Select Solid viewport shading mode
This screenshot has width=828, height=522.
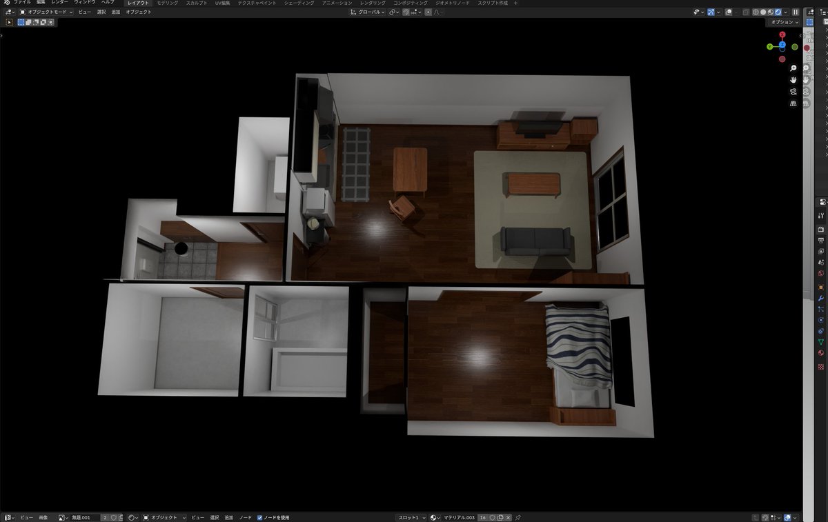(764, 12)
